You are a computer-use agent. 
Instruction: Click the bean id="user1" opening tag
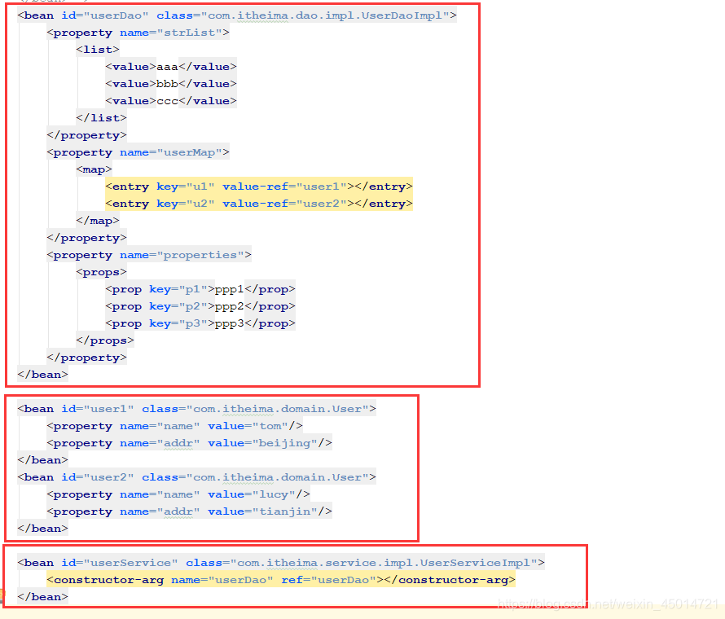[x=196, y=409]
